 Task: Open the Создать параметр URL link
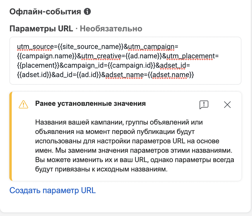tap(53, 190)
